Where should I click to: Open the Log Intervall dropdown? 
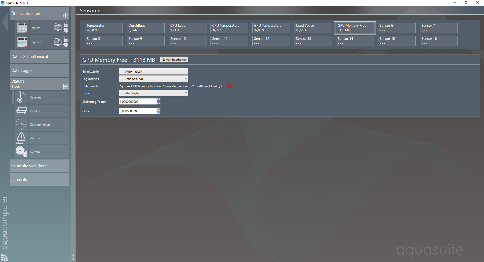(x=154, y=79)
